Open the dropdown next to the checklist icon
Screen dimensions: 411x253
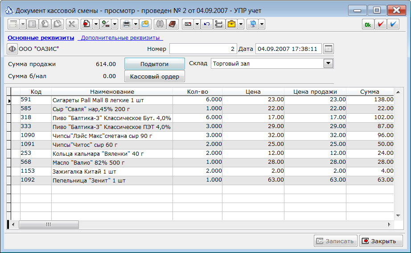[23, 24]
